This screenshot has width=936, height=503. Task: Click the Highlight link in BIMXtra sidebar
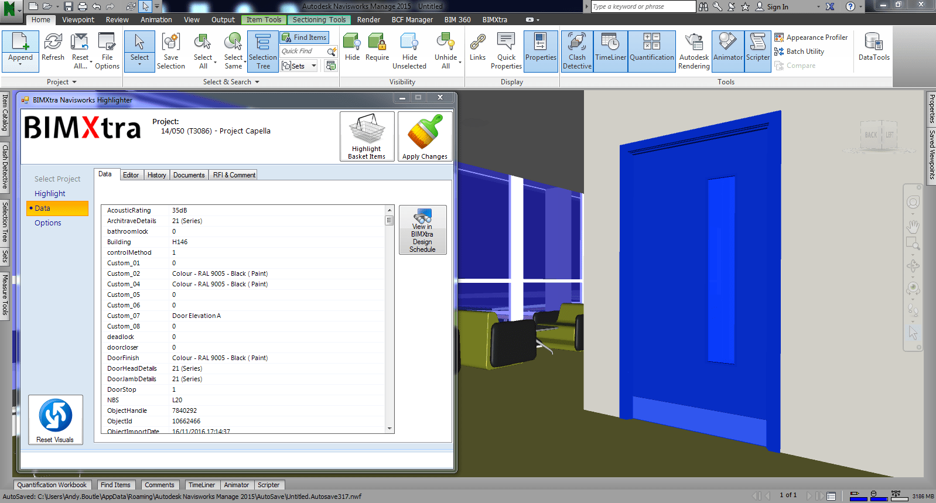(50, 194)
